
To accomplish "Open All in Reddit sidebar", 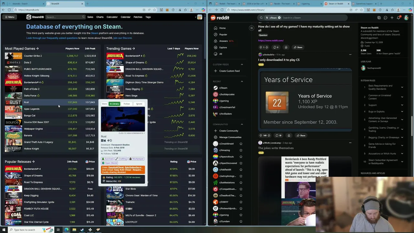I will (221, 54).
